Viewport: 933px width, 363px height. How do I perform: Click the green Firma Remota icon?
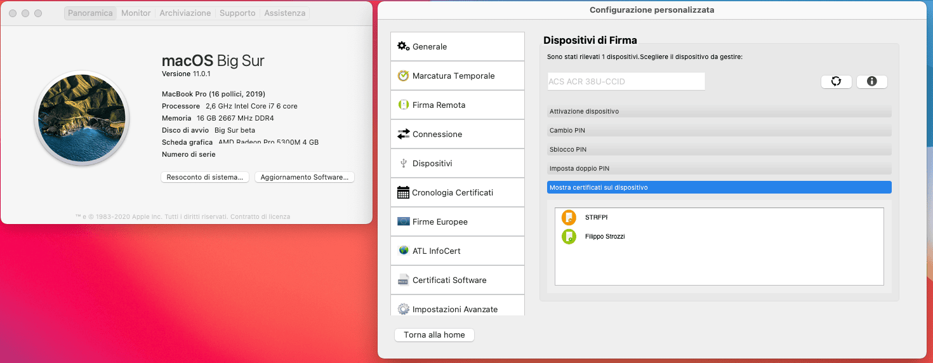404,105
